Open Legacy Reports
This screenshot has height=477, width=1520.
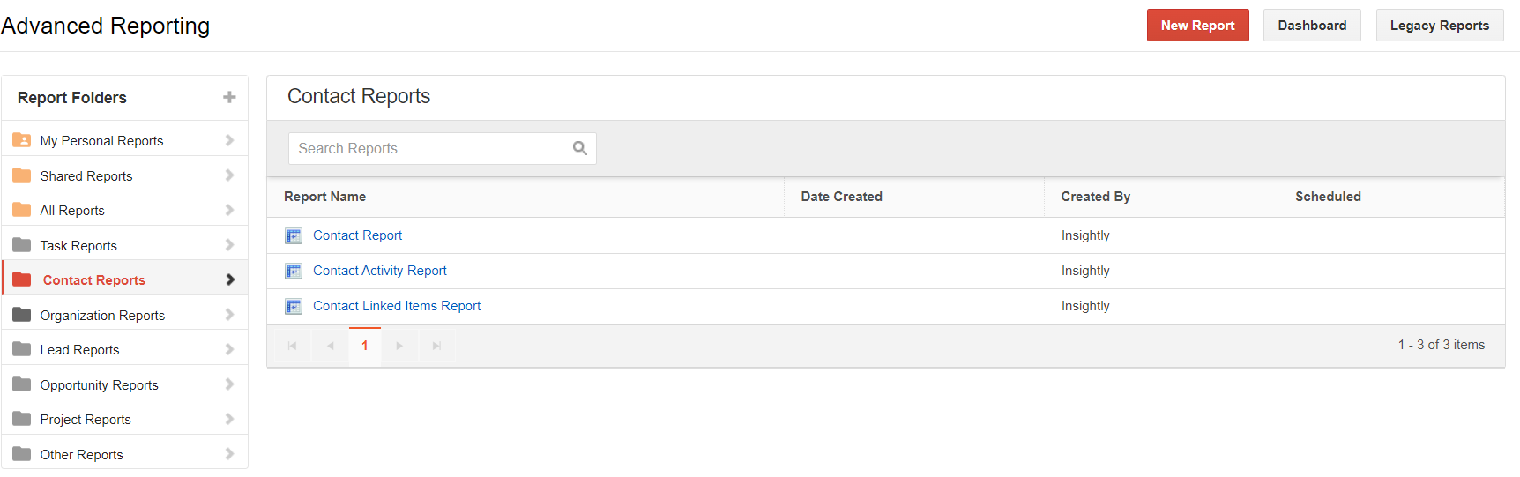click(x=1440, y=26)
